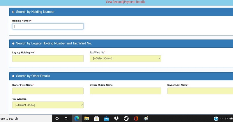This screenshot has width=233, height=122.
Task: Click the Owner Middle Name label
Action: [101, 85]
